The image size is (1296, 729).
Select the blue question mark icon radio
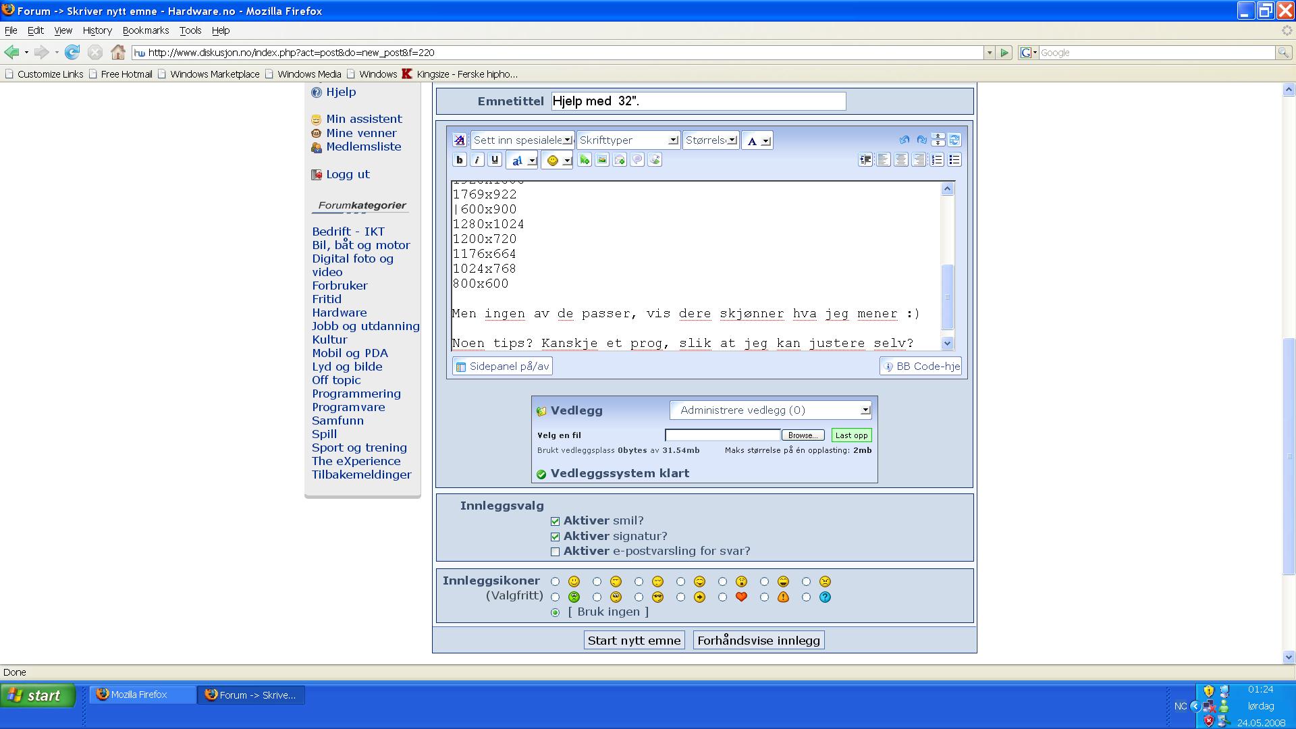coord(806,597)
